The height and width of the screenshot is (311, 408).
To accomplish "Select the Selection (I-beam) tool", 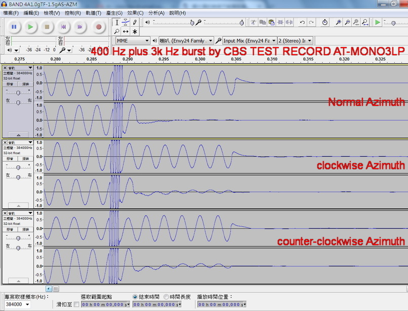I will click(x=117, y=23).
